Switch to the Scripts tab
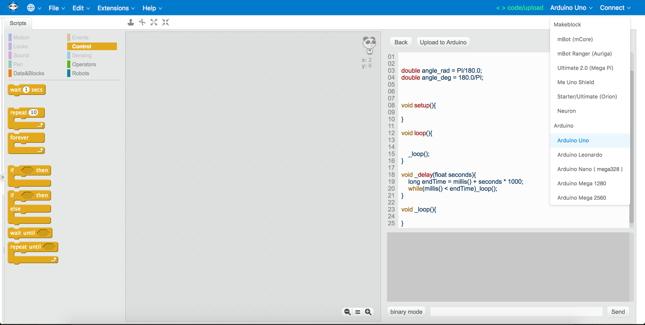 (x=18, y=23)
